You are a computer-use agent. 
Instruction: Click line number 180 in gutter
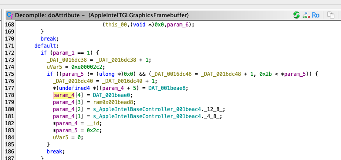tap(9, 109)
